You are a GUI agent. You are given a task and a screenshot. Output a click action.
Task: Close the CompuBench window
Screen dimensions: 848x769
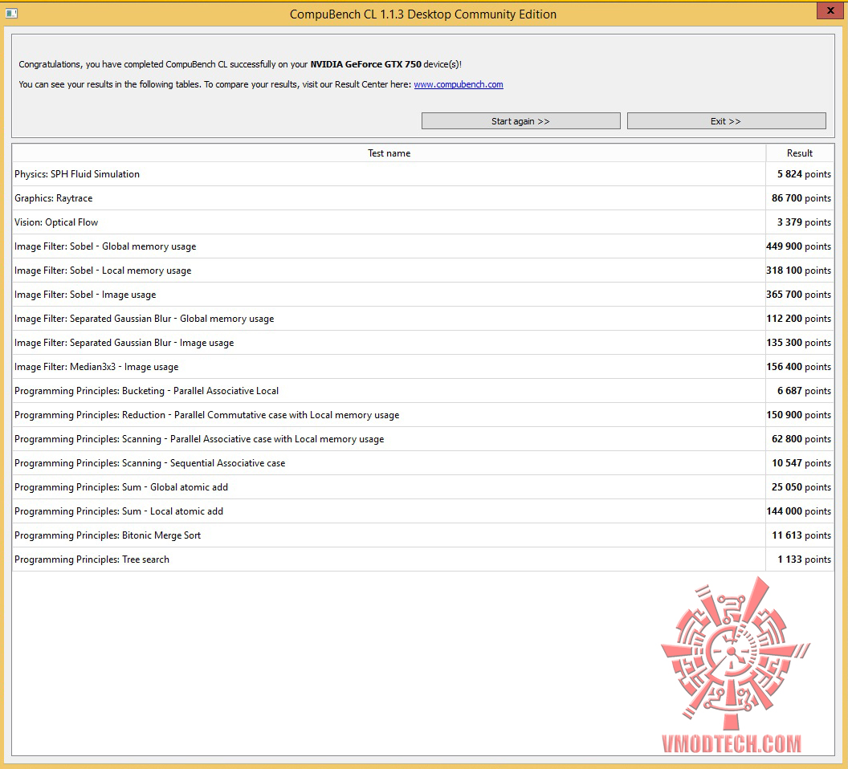pos(830,10)
